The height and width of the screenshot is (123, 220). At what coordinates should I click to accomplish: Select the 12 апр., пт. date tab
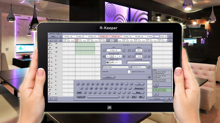click(x=92, y=37)
